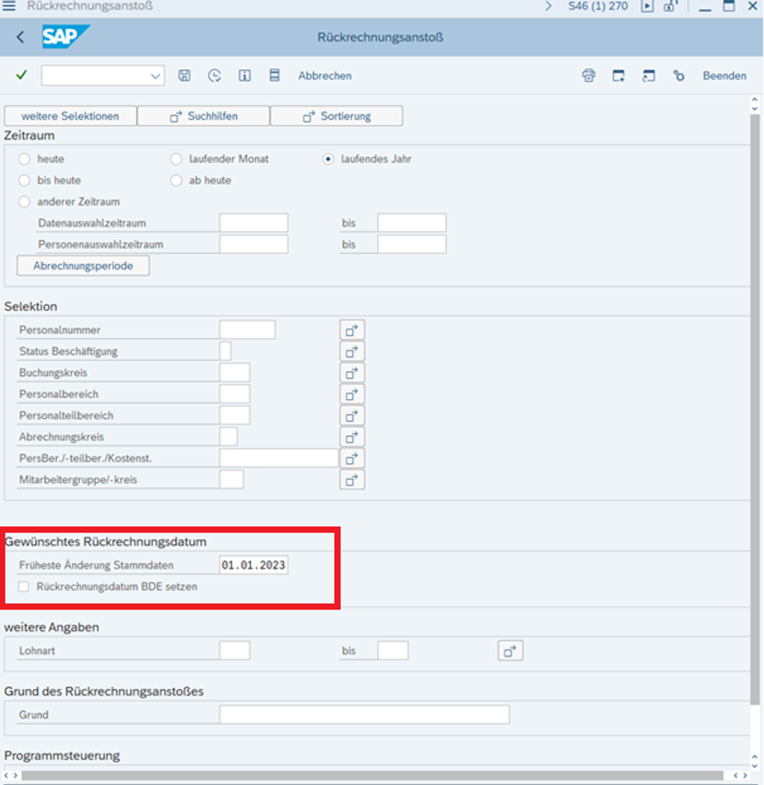Click Personalnummer multiple selection arrow icon
The height and width of the screenshot is (785, 764).
pyautogui.click(x=352, y=331)
